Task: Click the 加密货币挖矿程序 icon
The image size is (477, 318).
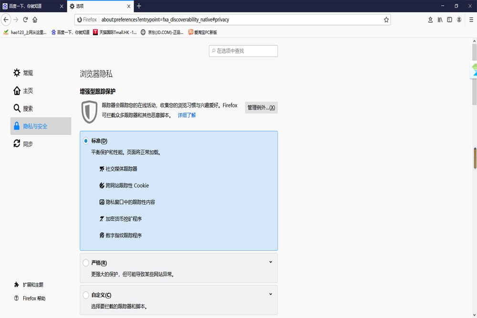Action: point(102,218)
